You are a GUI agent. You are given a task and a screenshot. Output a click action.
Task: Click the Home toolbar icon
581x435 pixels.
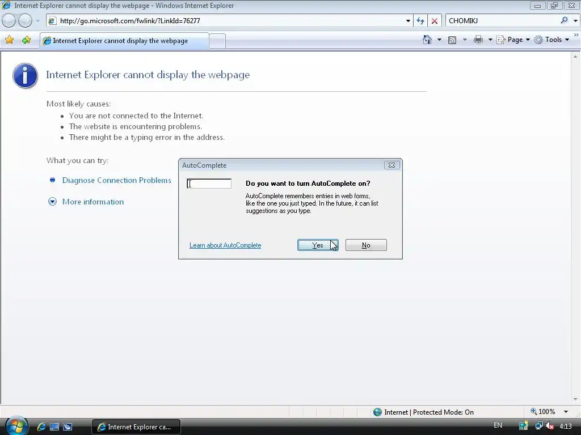pos(427,40)
